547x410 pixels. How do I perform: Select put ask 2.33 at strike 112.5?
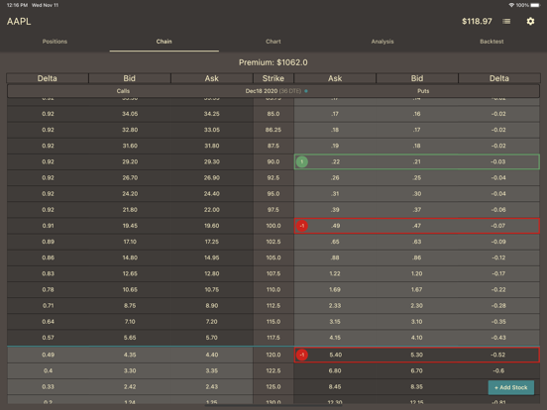[x=335, y=306]
